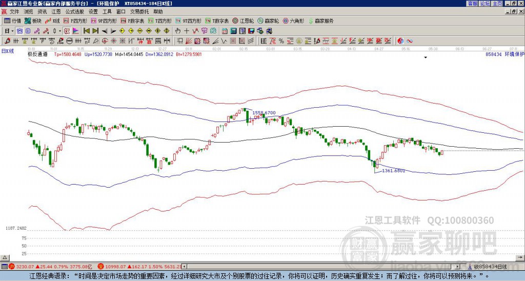Click the red starburst icon
This screenshot has width=525, height=281.
(113, 41)
